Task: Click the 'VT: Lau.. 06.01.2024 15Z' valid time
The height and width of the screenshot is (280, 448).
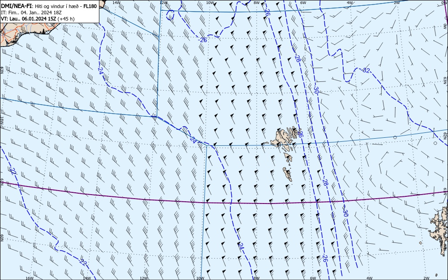Action: pos(29,19)
